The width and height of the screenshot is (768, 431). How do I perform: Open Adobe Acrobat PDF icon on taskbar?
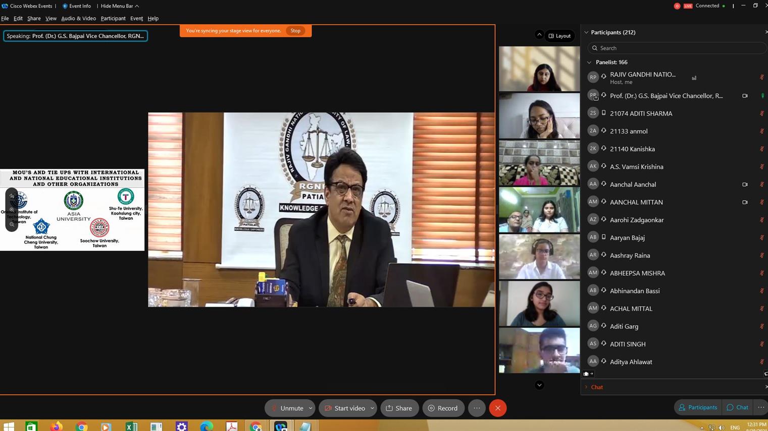[231, 426]
